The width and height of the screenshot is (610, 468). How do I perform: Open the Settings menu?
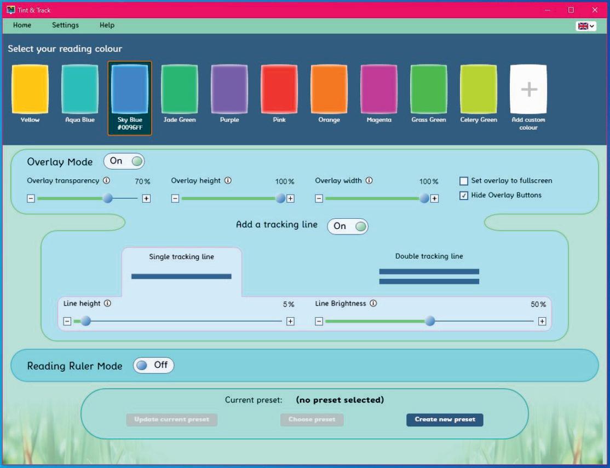(x=65, y=25)
